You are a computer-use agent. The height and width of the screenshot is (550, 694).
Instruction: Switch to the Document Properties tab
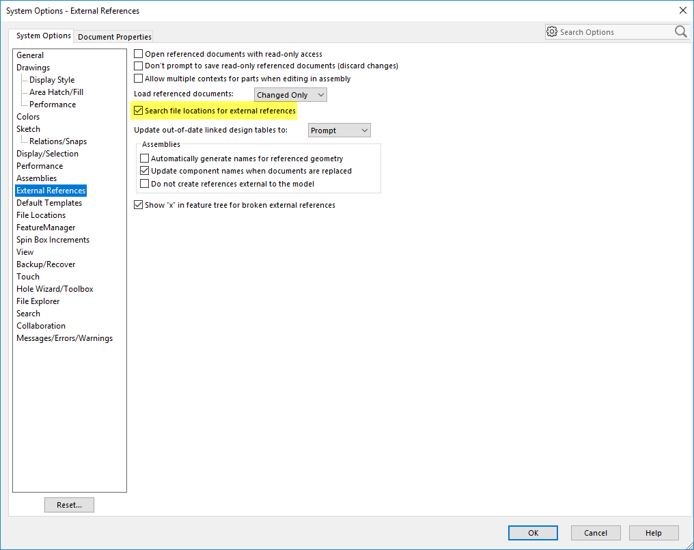pyautogui.click(x=115, y=37)
